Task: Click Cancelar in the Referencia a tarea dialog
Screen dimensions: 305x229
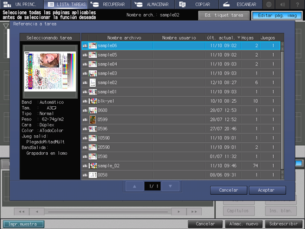Action: (x=228, y=190)
